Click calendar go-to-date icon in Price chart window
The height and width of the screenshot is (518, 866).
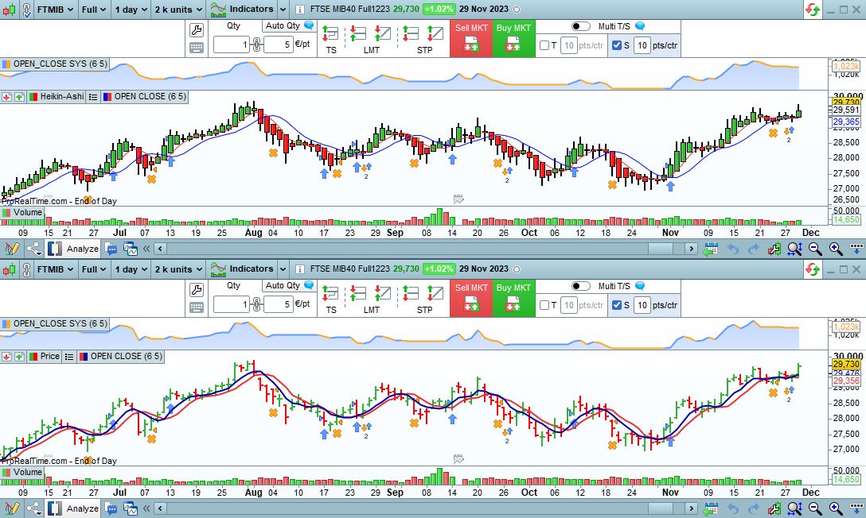click(710, 508)
